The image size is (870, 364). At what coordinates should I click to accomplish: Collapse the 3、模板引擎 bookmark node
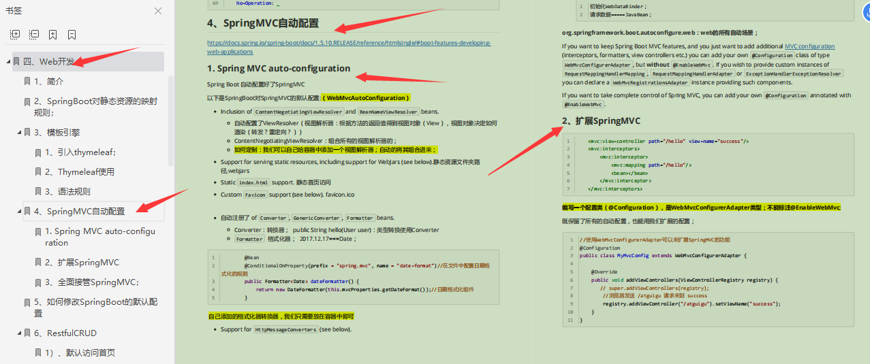click(x=18, y=133)
